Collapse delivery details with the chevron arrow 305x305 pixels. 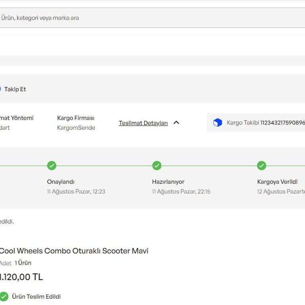(176, 123)
